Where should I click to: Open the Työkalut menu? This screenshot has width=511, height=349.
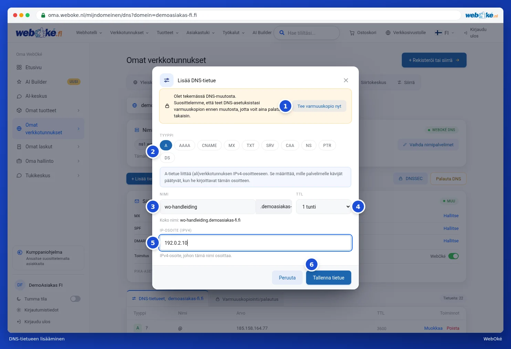pyautogui.click(x=233, y=33)
